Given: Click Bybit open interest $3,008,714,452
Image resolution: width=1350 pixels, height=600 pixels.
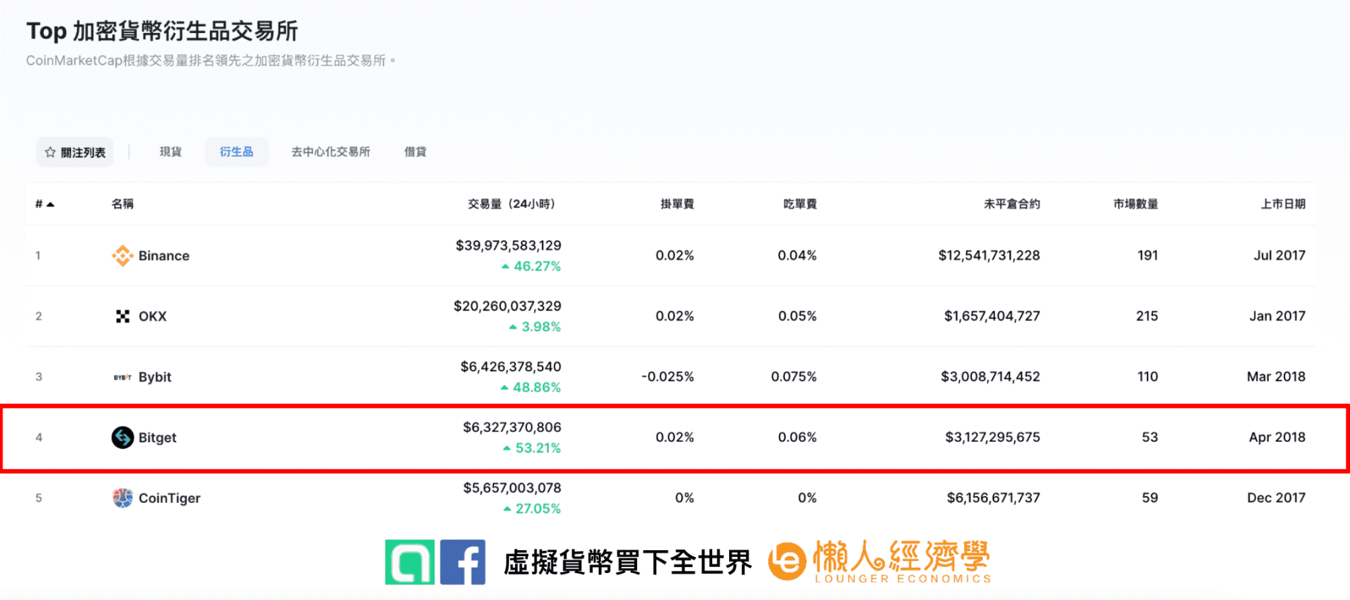Looking at the screenshot, I should point(990,377).
